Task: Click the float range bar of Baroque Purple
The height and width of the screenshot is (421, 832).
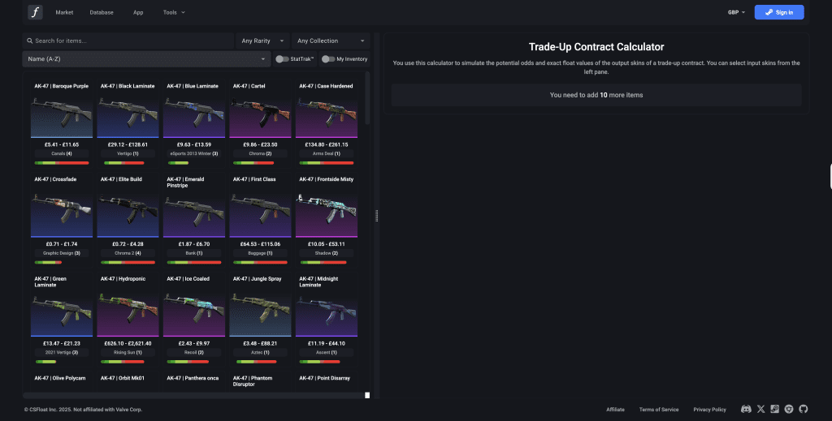Action: pos(62,162)
